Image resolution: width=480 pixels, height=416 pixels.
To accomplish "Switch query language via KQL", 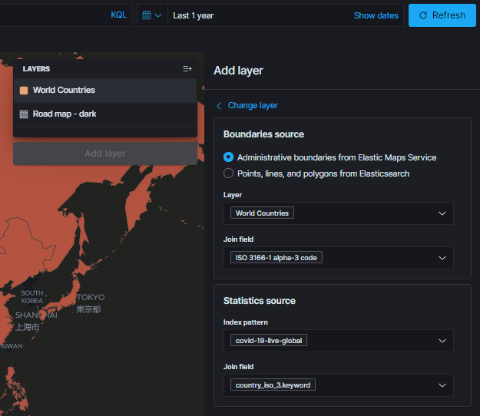I will (x=118, y=15).
